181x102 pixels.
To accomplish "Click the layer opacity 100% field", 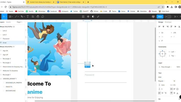I will pyautogui.click(x=178, y=67).
